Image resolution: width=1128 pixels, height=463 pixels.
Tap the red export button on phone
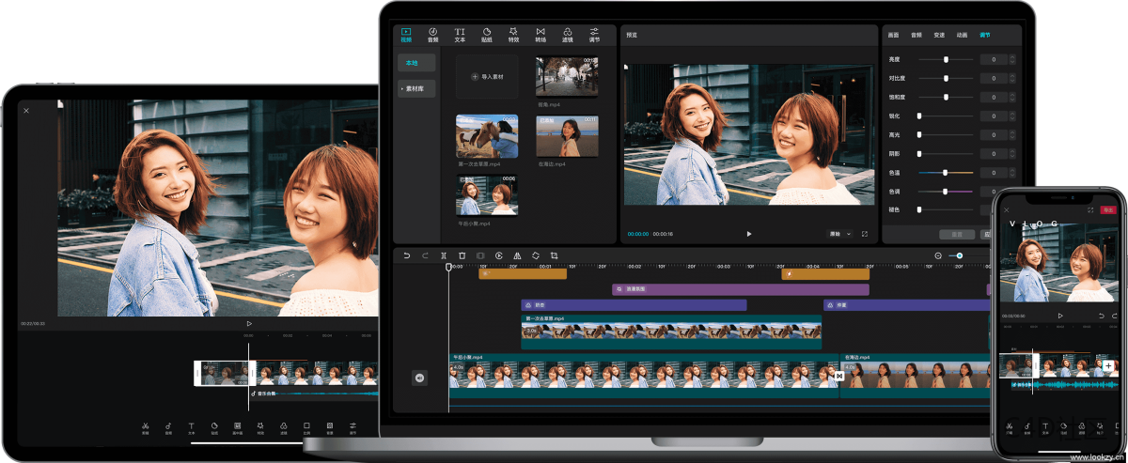coord(1108,210)
